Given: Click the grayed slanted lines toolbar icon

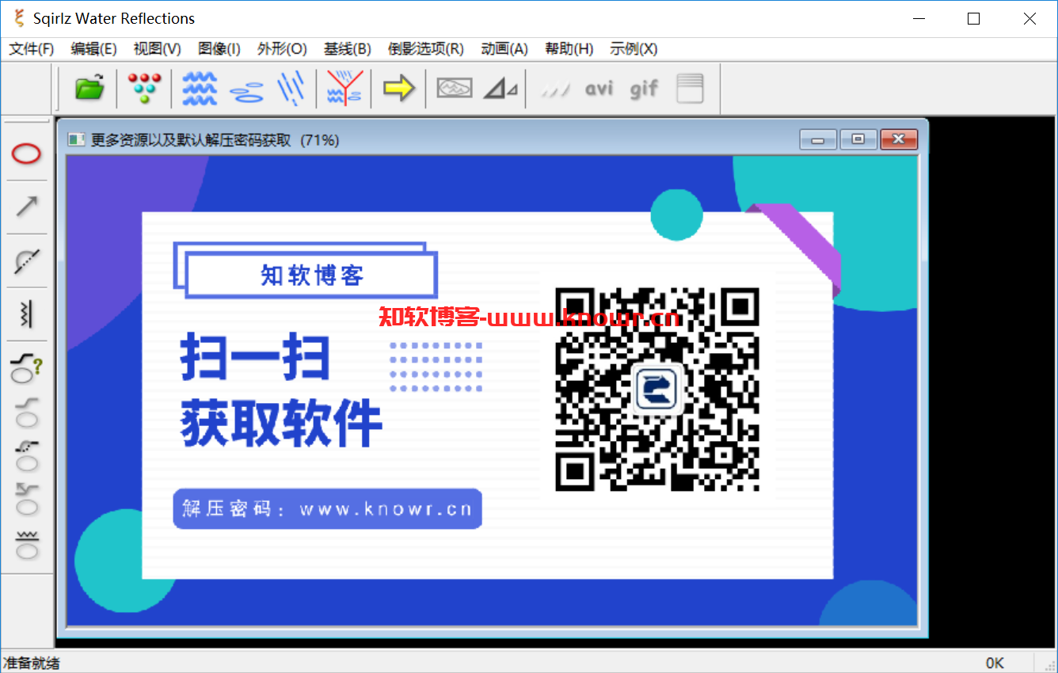Looking at the screenshot, I should [x=555, y=89].
